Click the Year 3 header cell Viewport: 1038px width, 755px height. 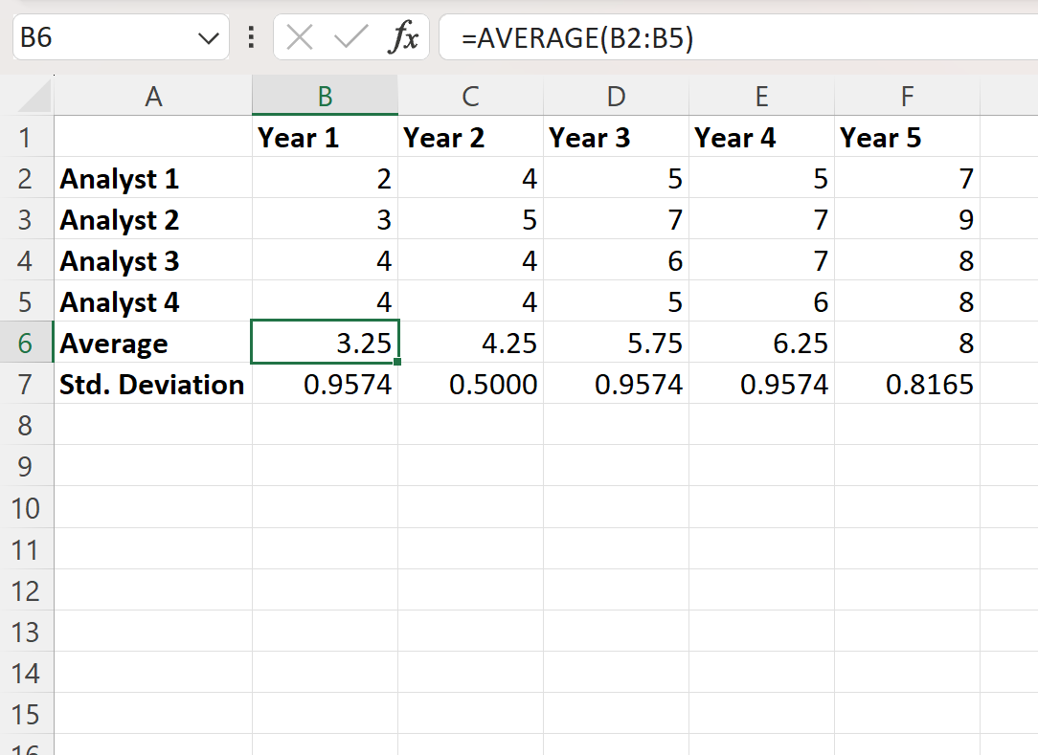coord(617,138)
